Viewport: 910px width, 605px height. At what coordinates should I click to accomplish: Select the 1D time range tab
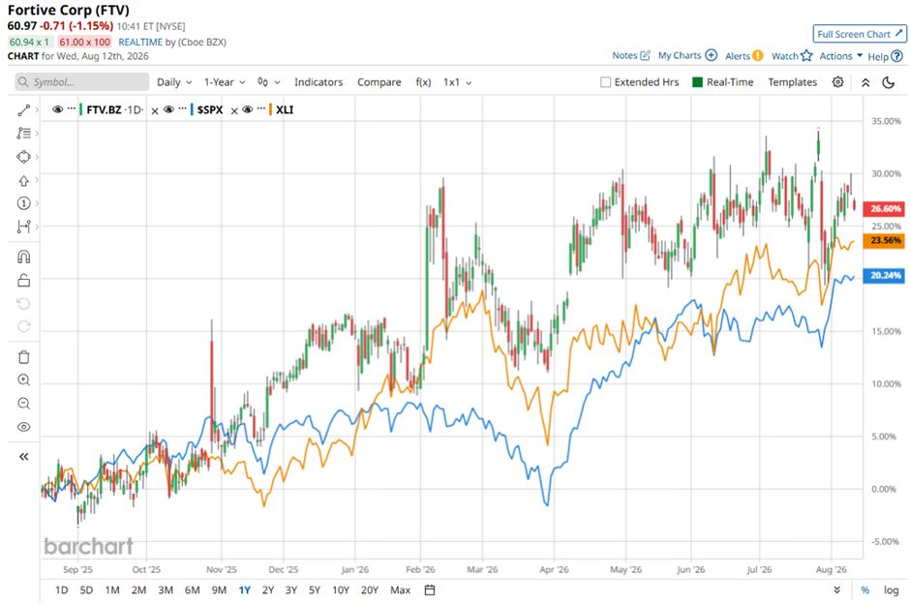62,590
